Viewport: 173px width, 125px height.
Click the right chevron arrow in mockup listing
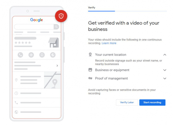point(57,66)
